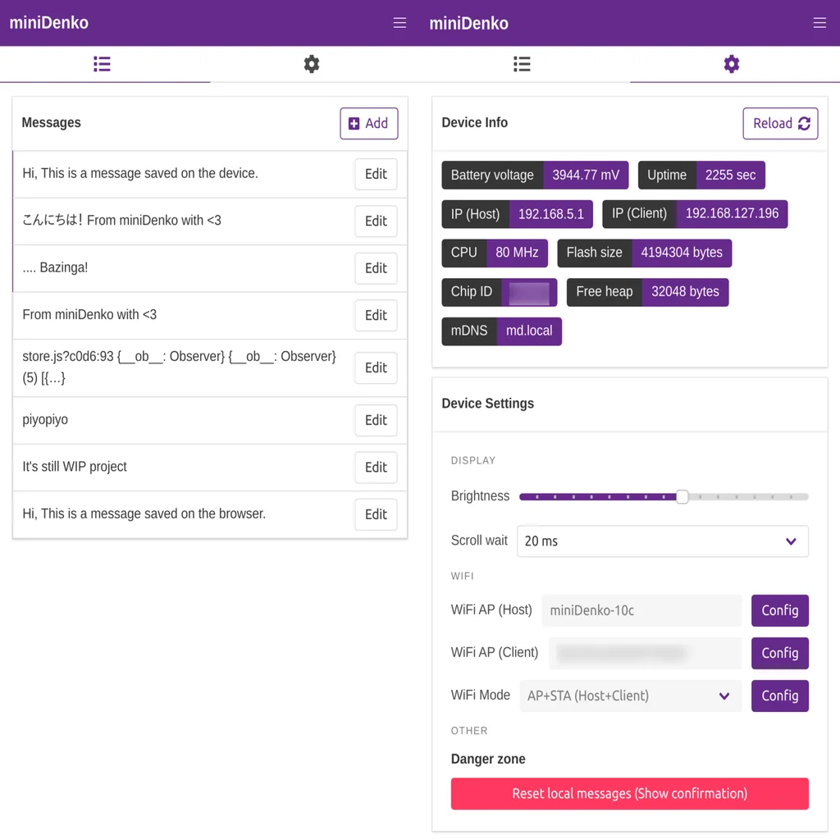The height and width of the screenshot is (840, 840).
Task: Click the refresh icon on Reload button
Action: click(804, 123)
